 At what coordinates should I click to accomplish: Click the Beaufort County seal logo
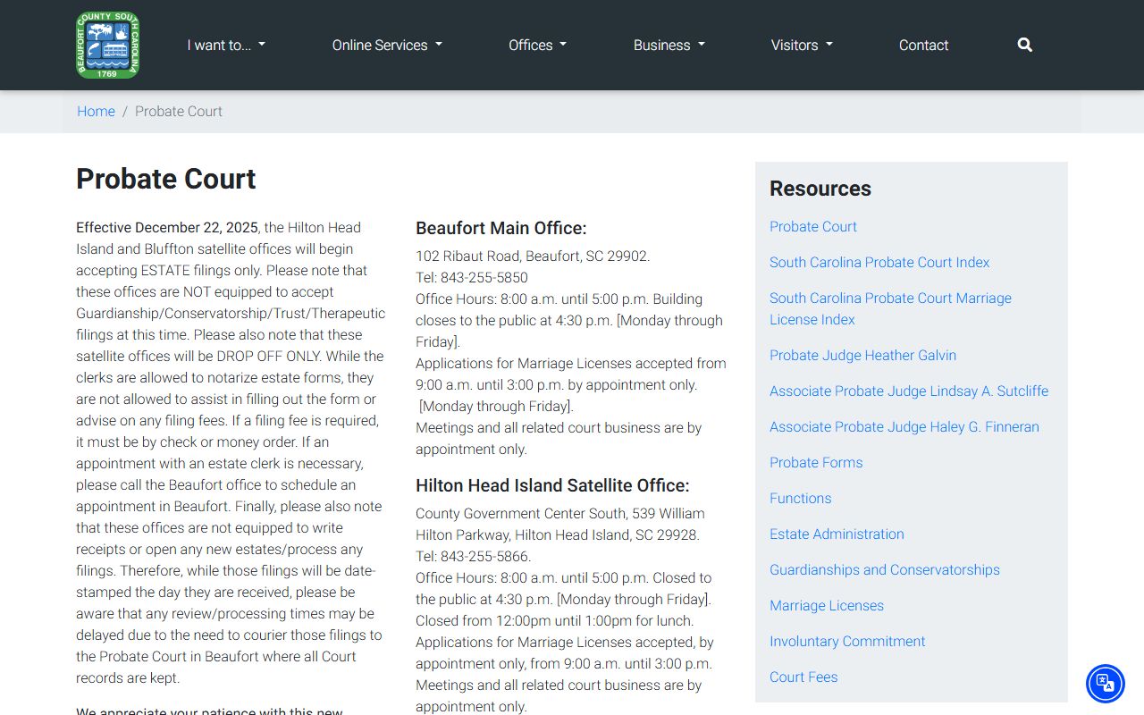pyautogui.click(x=108, y=45)
